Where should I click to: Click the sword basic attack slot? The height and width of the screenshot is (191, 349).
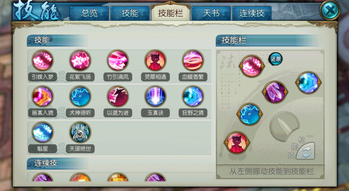pos(284,126)
